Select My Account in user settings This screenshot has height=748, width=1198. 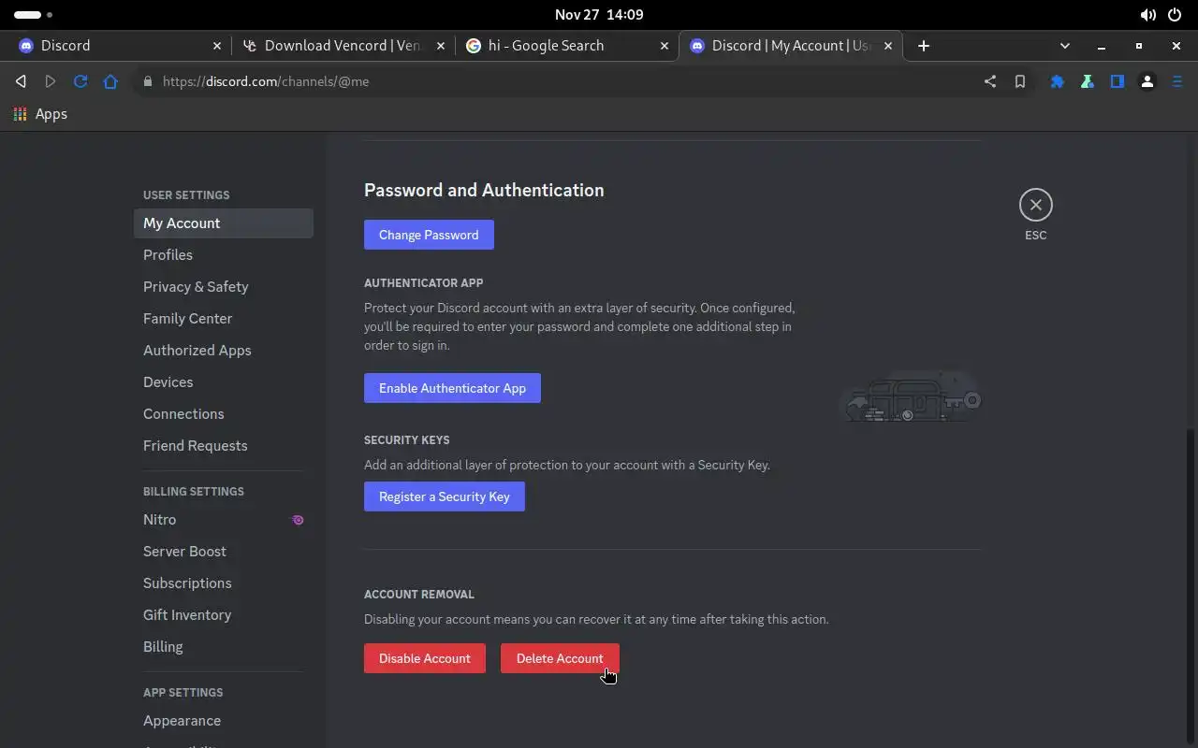click(x=223, y=223)
